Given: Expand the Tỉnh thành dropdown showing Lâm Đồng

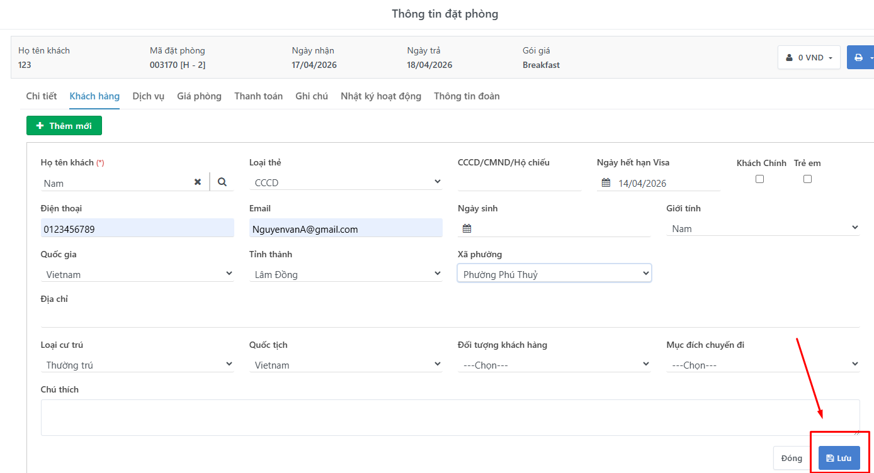Looking at the screenshot, I should (346, 274).
